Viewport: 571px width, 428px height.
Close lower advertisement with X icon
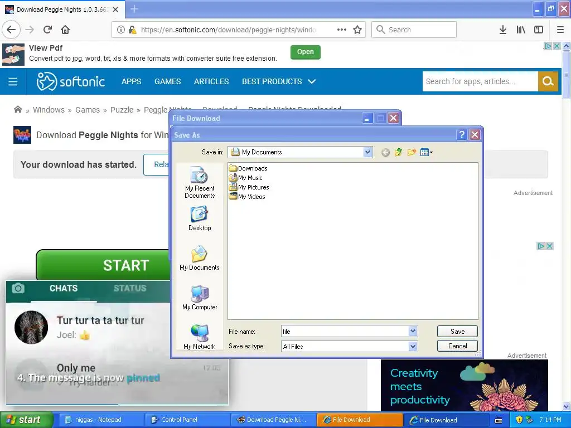point(549,246)
